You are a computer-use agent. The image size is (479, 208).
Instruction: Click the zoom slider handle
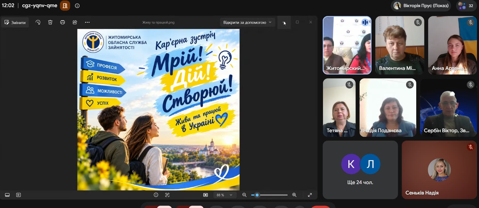[x=257, y=195]
